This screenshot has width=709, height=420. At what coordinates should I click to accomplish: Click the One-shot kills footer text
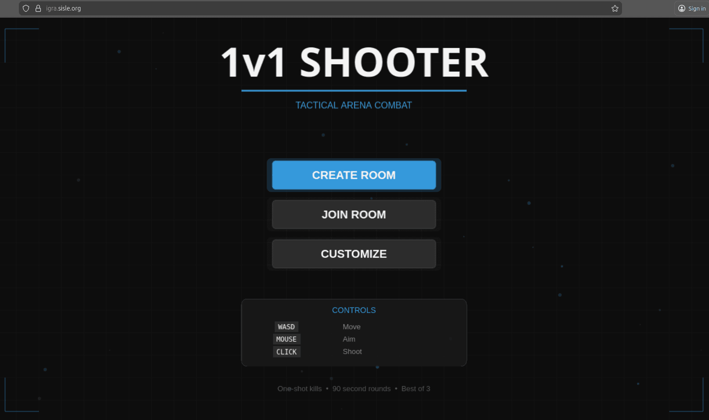299,388
